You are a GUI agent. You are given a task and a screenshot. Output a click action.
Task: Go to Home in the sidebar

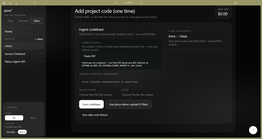23,32
